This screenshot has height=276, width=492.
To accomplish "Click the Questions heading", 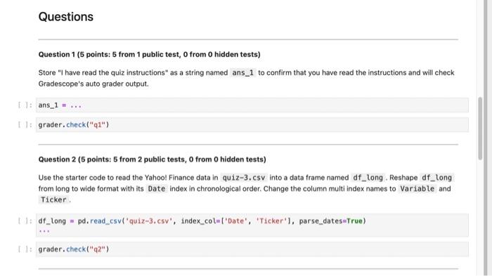I will point(66,17).
